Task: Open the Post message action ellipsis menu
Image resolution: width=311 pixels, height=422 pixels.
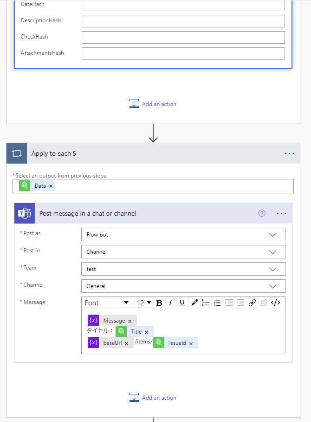Action: tap(281, 213)
